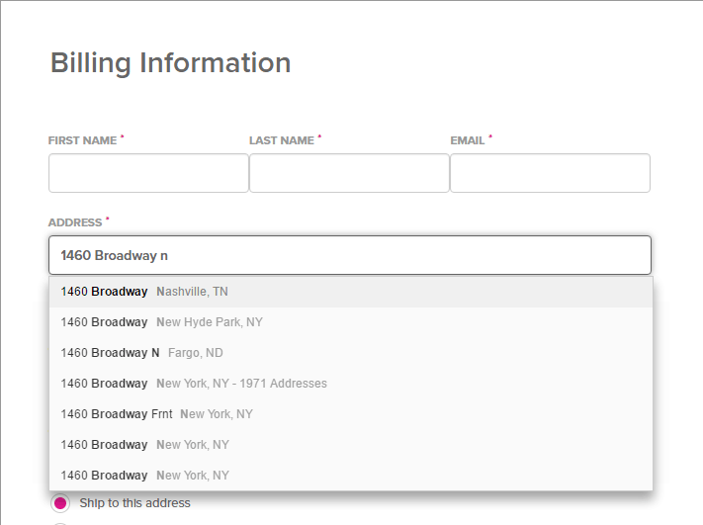This screenshot has width=703, height=525.
Task: Select the New Hyde Park, NY suggestion
Action: 351,322
